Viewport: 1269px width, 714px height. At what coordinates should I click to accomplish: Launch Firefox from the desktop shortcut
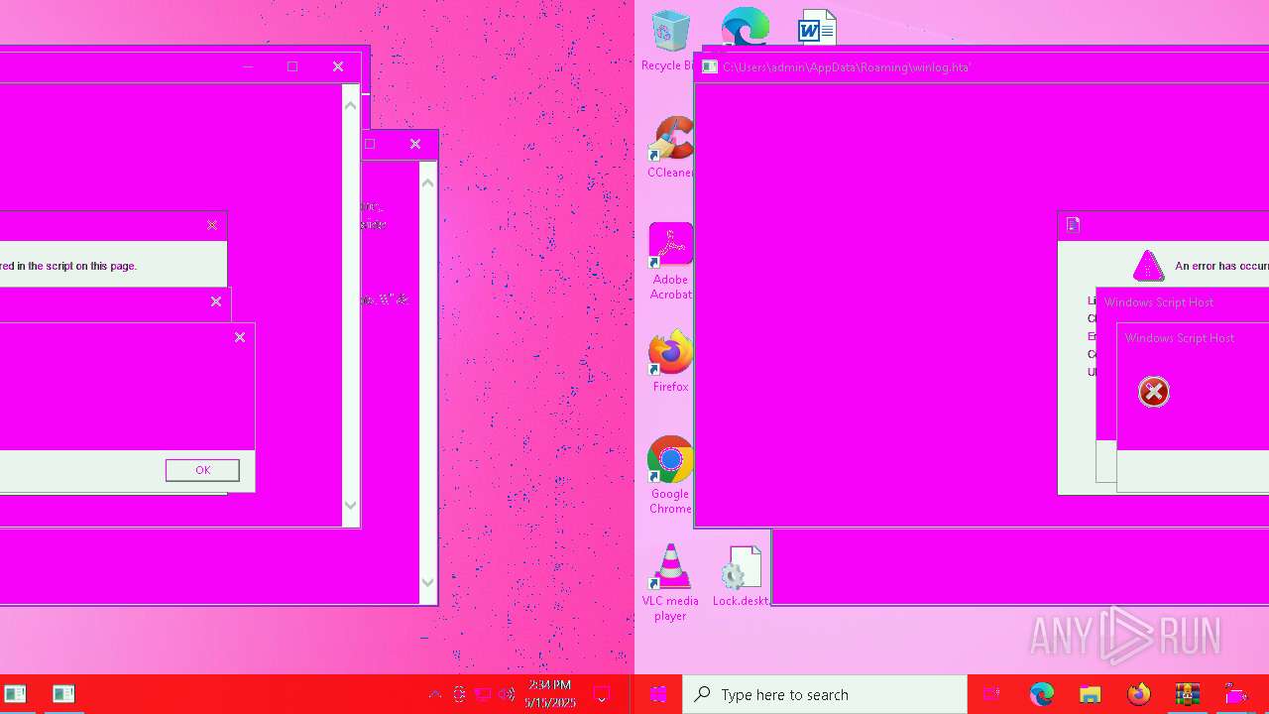(670, 362)
